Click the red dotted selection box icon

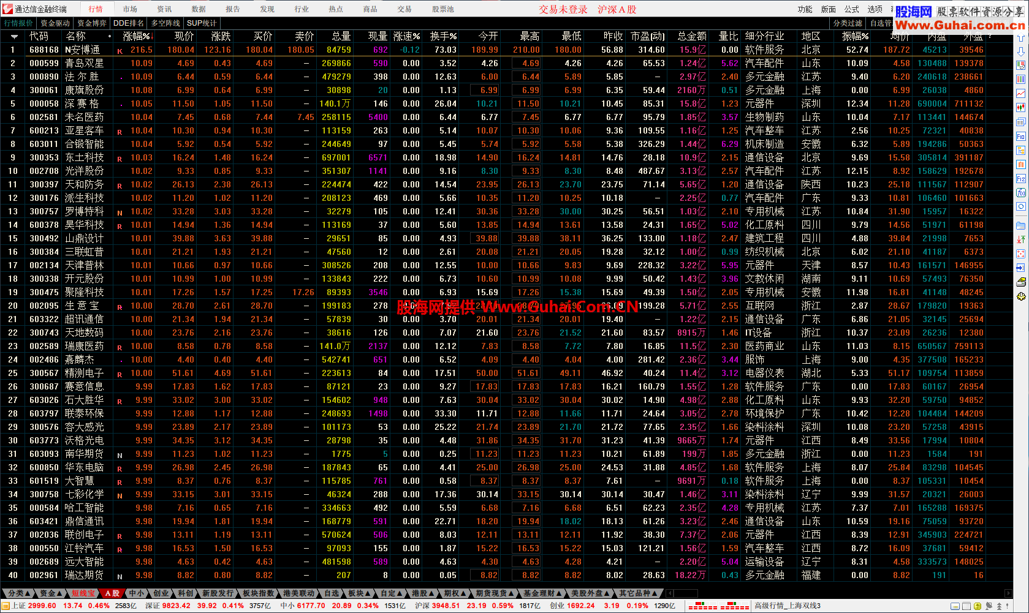pyautogui.click(x=1020, y=254)
